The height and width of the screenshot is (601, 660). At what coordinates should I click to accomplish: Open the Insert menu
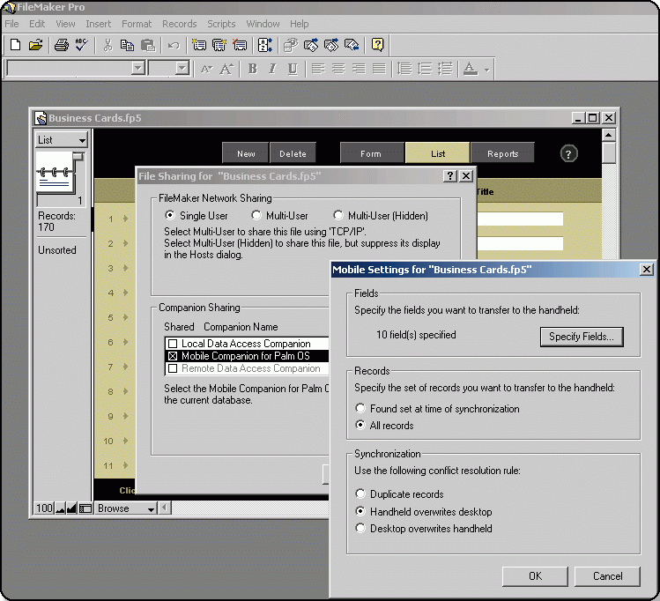coord(99,24)
